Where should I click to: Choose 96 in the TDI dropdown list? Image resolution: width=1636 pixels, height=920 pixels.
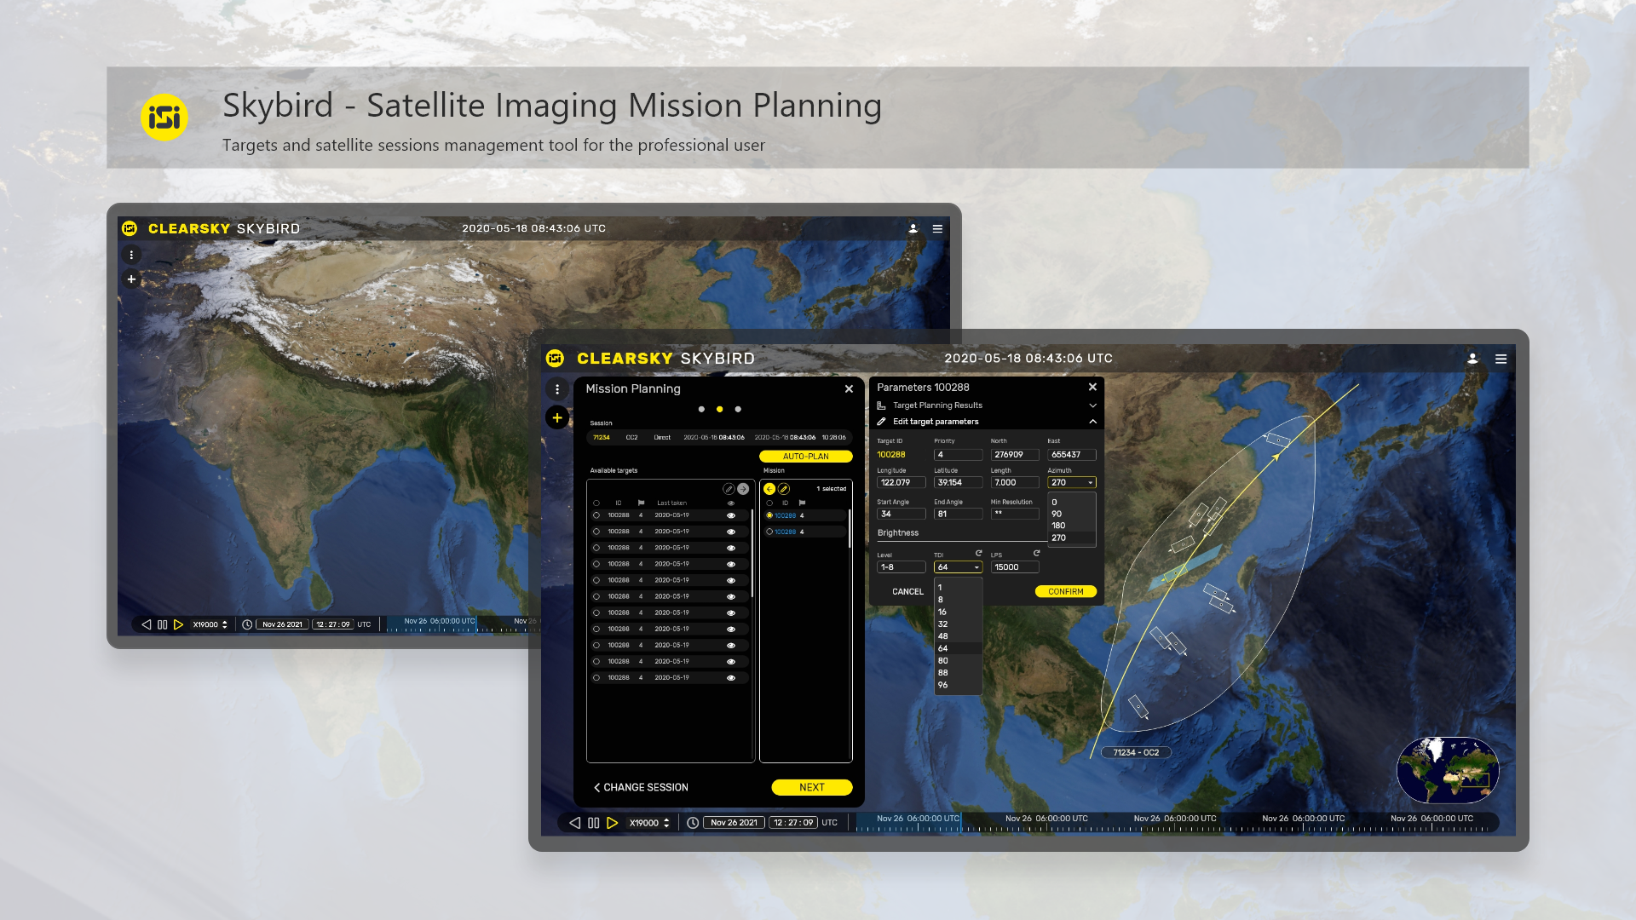[x=958, y=685]
